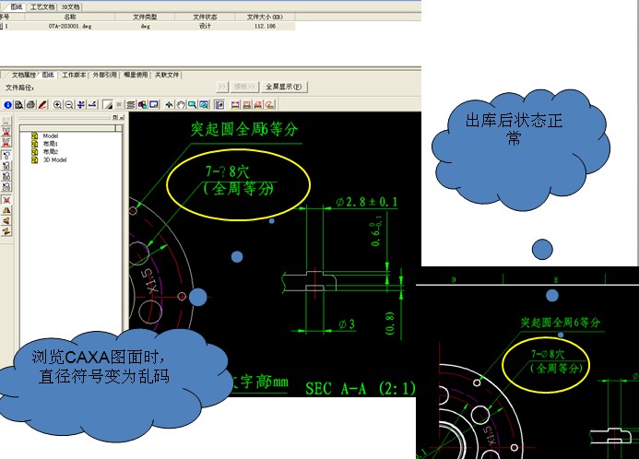Click the blue screen rectangle icon
Screen dimensions: 639x459
[154, 105]
